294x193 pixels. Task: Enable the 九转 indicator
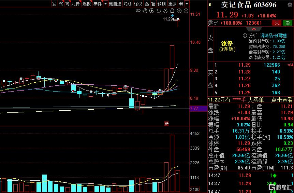[76, 4]
